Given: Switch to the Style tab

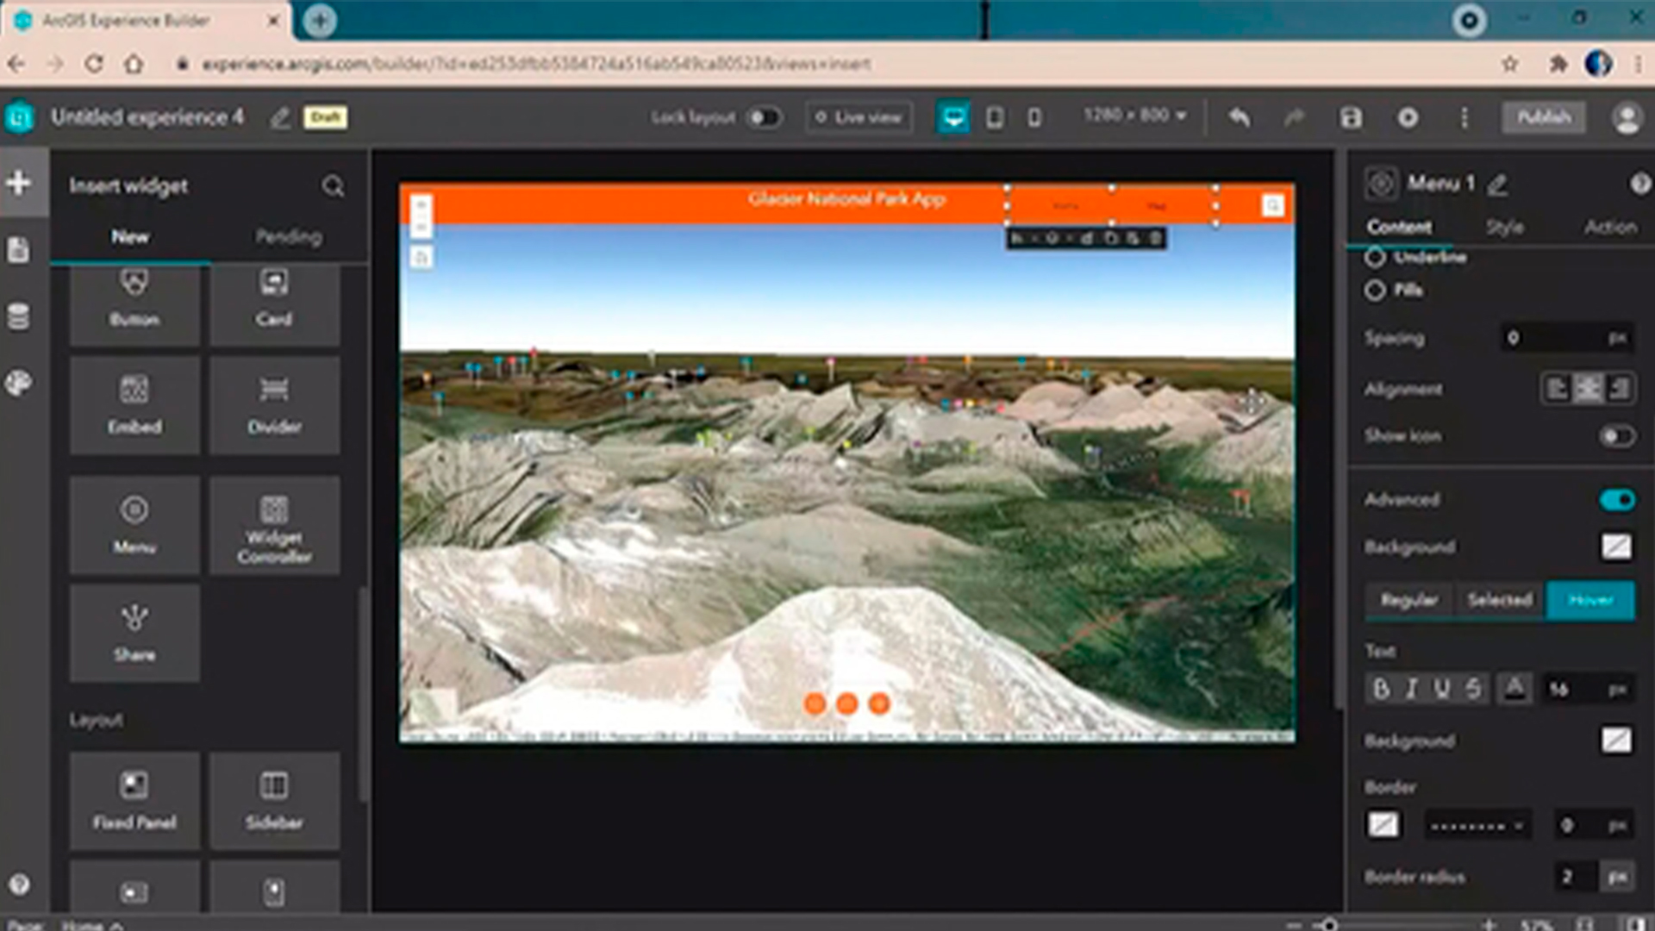Looking at the screenshot, I should [1504, 227].
